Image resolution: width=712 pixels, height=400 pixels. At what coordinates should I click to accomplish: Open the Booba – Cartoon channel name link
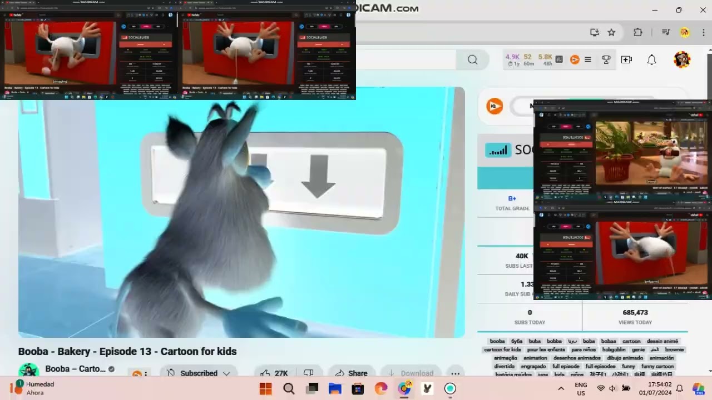click(75, 369)
